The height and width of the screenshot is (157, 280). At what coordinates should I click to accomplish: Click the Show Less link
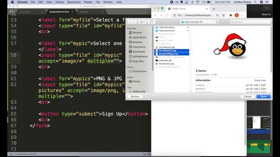pos(260,80)
